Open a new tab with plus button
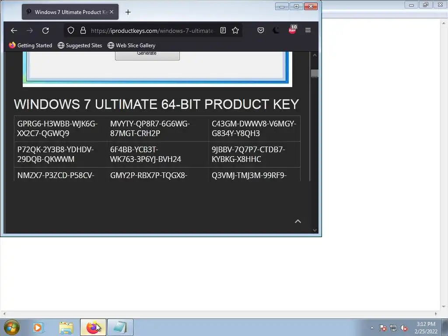Viewport: 448px width, 336px height. (128, 12)
